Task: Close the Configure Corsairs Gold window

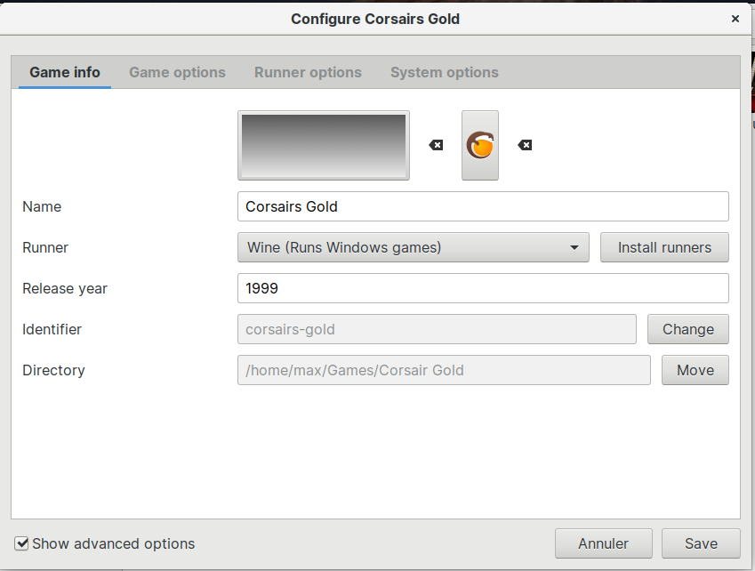Action: [735, 19]
